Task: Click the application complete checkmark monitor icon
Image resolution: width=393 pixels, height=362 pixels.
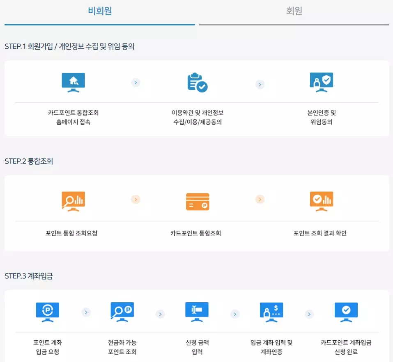Action: [346, 312]
